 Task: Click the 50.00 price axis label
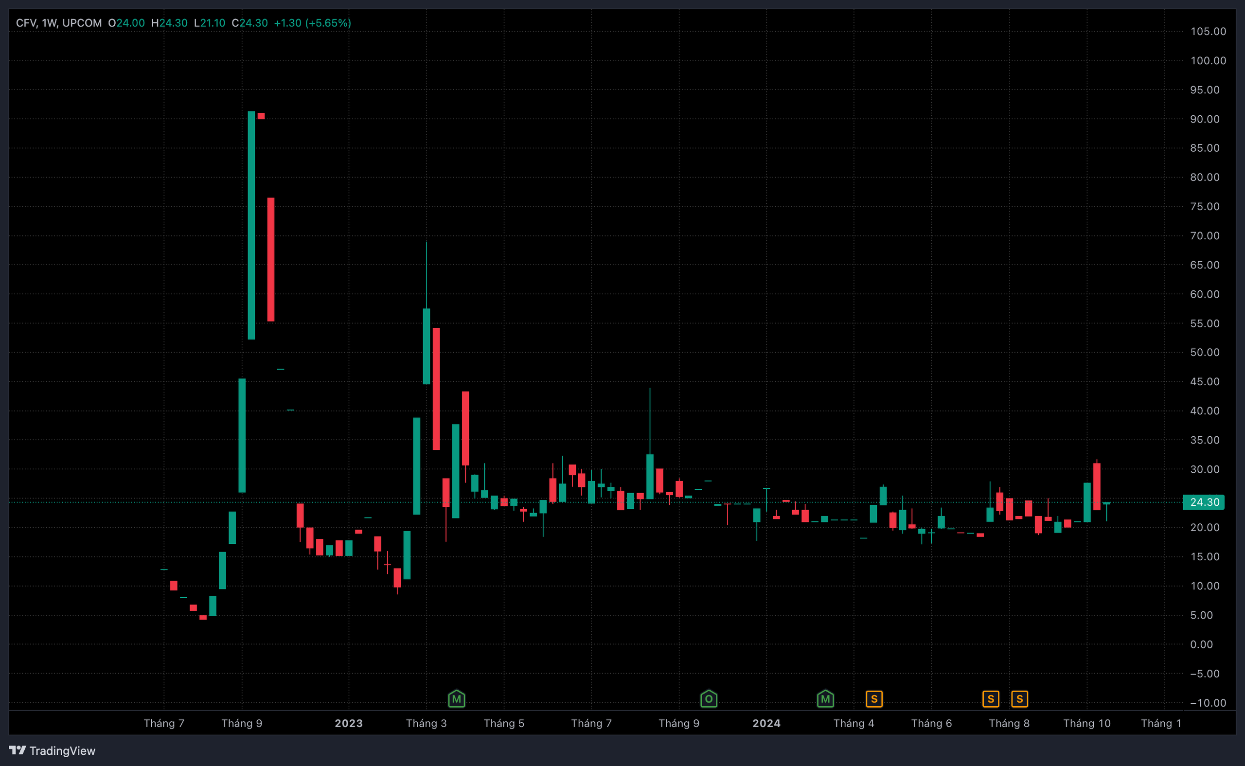coord(1205,352)
